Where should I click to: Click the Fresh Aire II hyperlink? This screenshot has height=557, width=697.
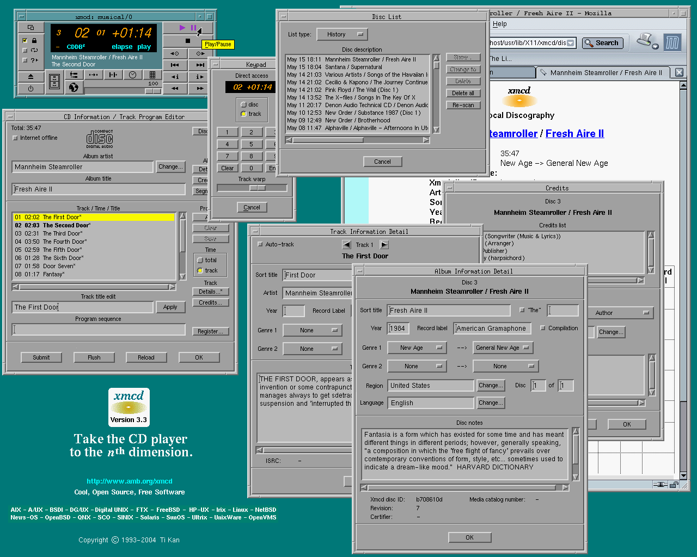574,134
